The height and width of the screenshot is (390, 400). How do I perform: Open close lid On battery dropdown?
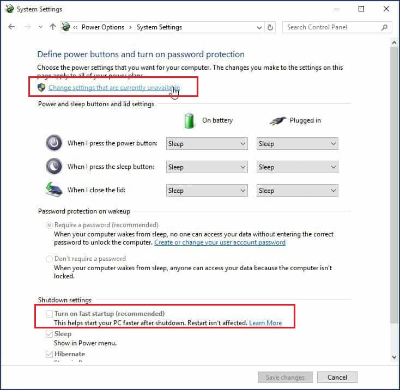coord(207,191)
